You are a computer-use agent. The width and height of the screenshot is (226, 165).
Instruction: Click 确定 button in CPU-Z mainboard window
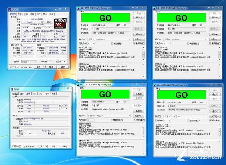click(65, 146)
